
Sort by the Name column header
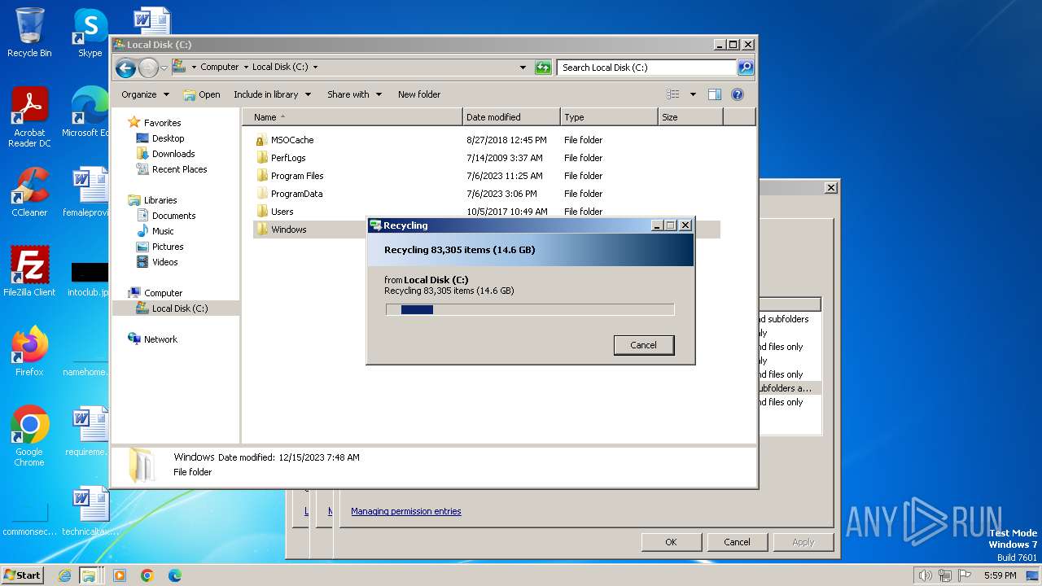(352, 117)
